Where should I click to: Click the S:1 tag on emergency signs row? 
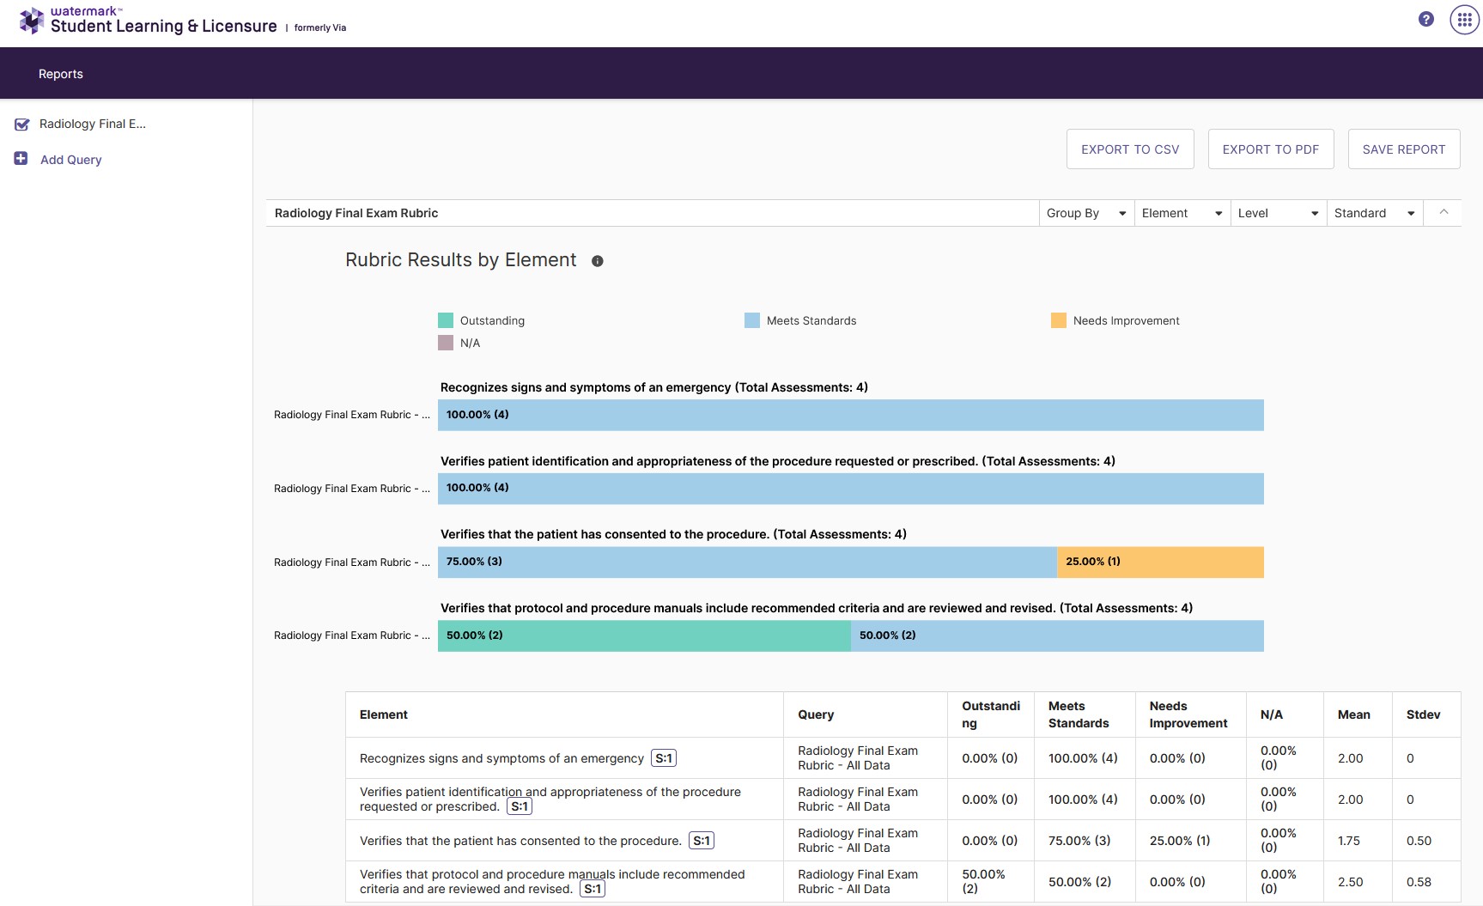point(664,758)
